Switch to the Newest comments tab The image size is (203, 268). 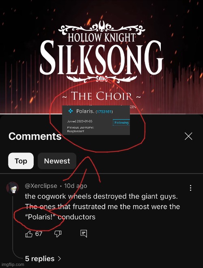pos(57,161)
